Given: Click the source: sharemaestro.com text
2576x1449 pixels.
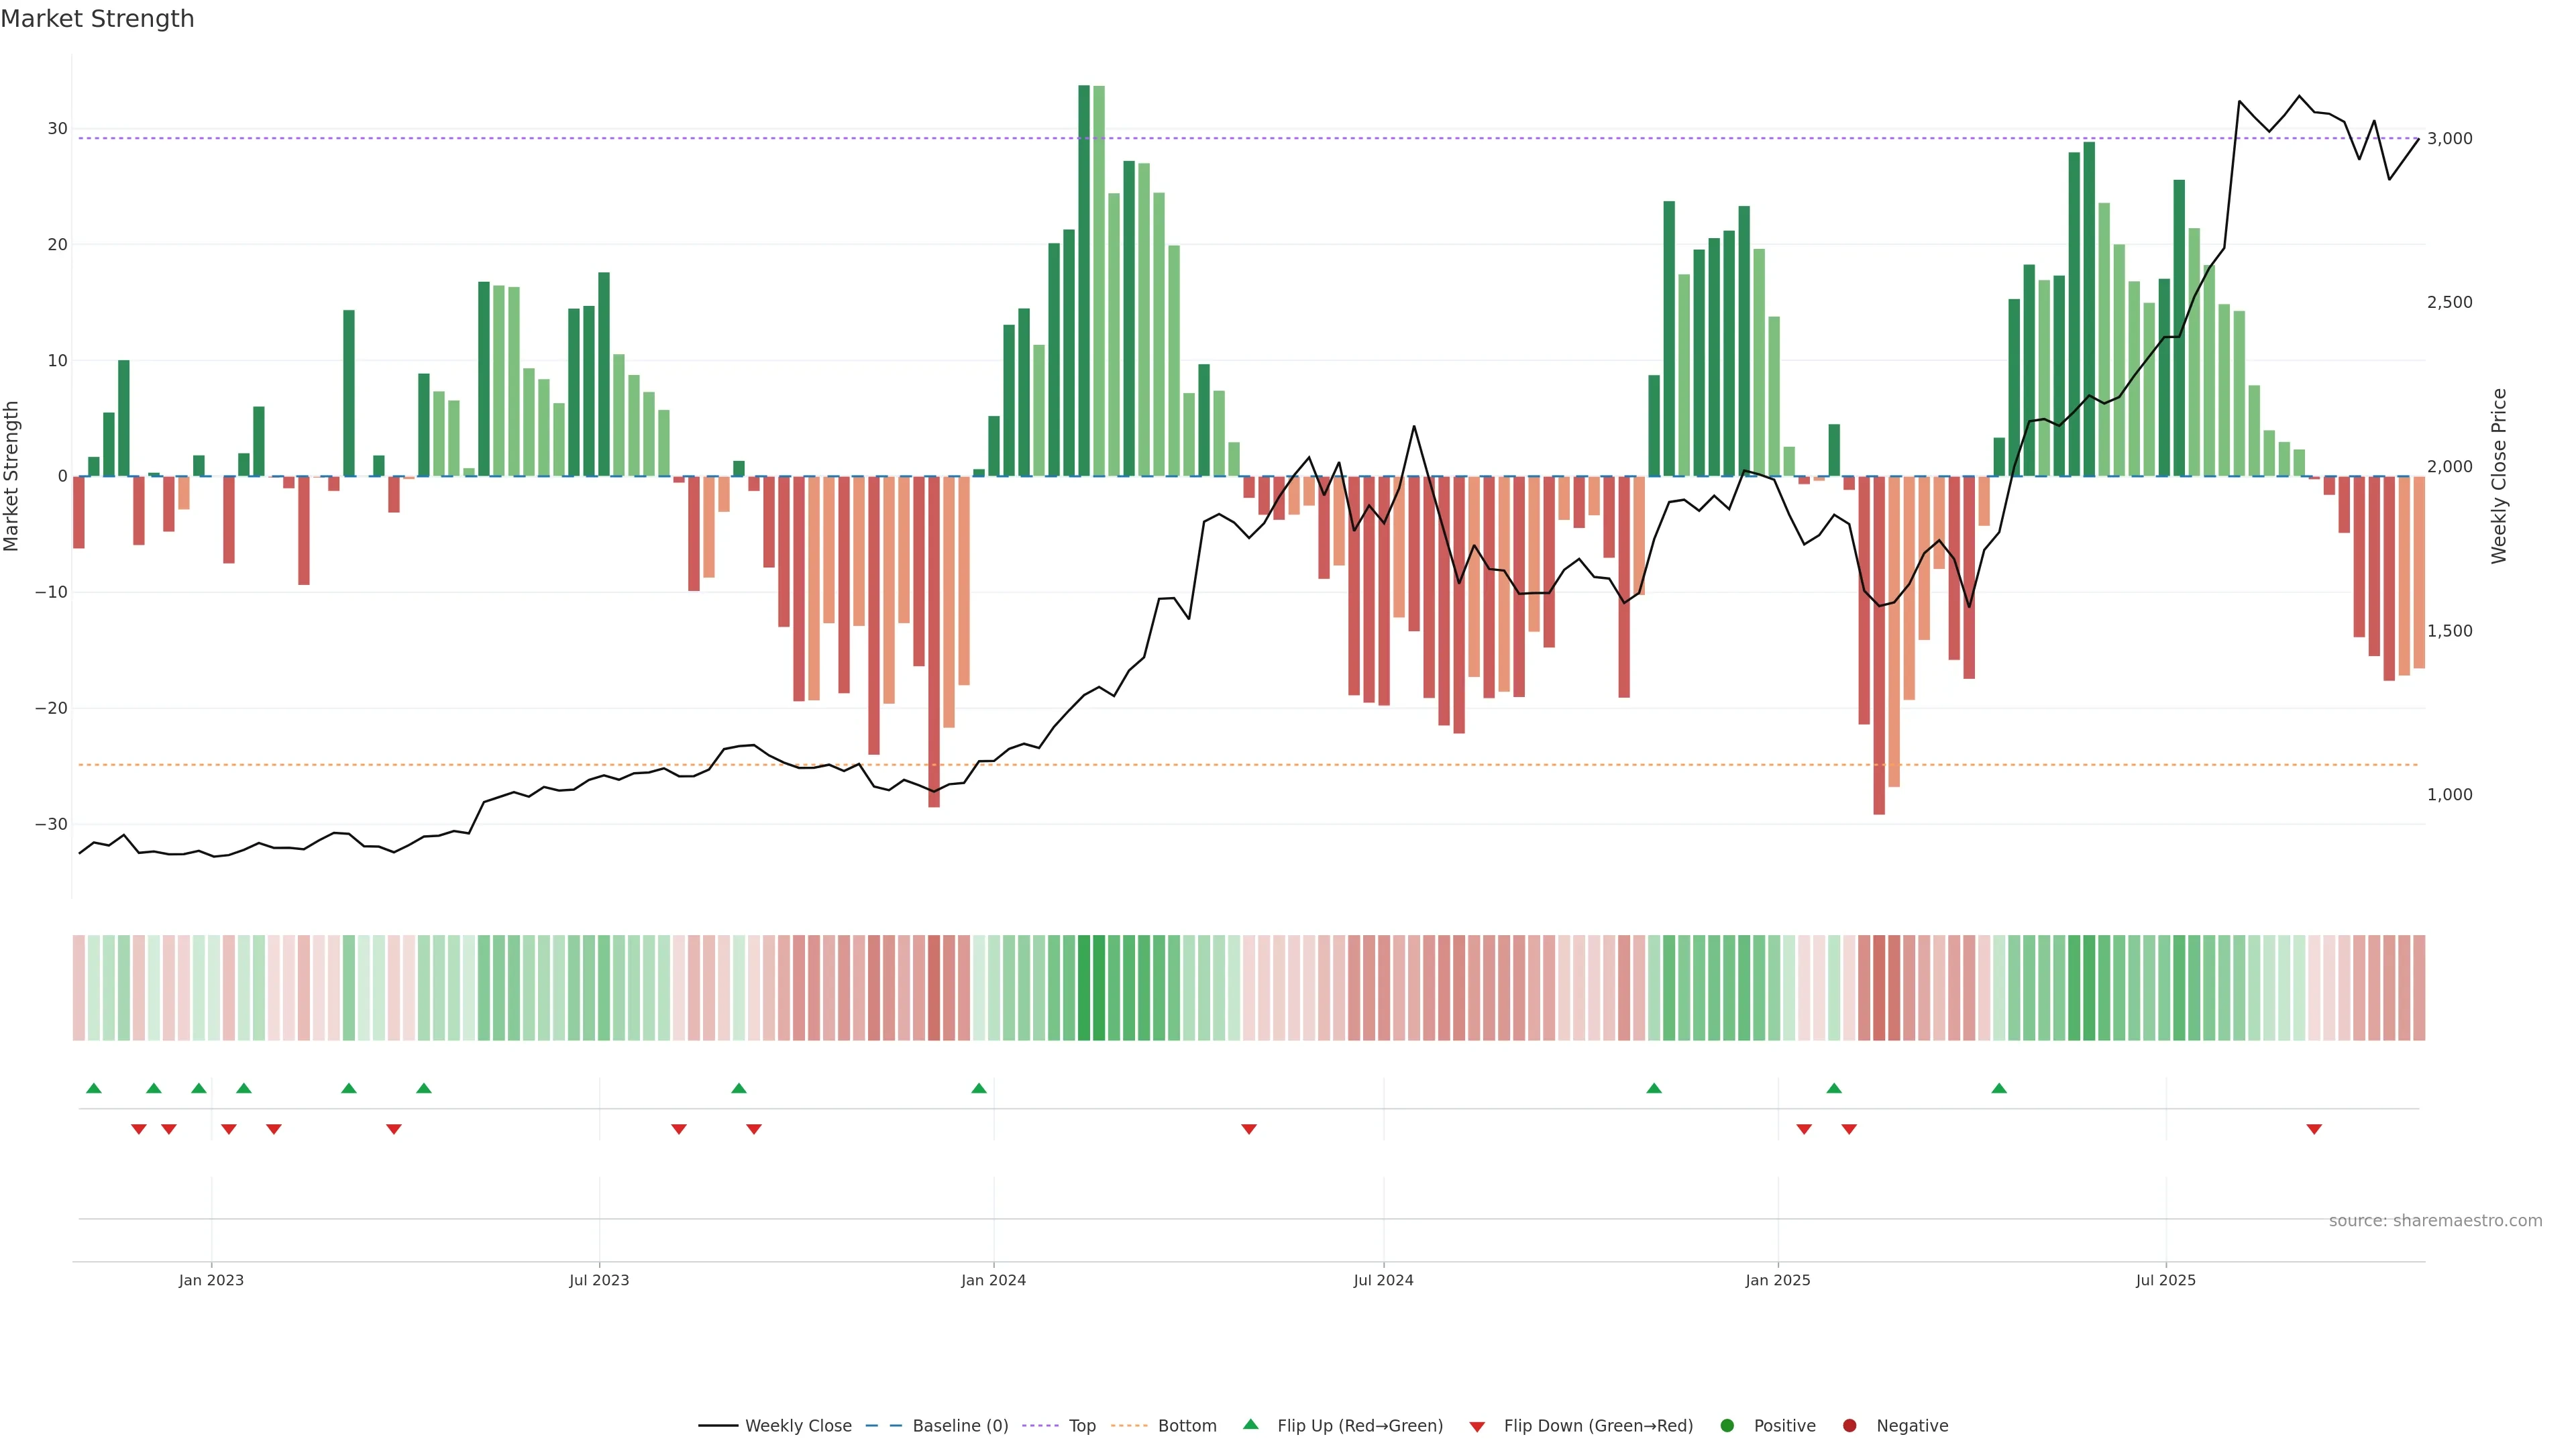Looking at the screenshot, I should click(2435, 1220).
